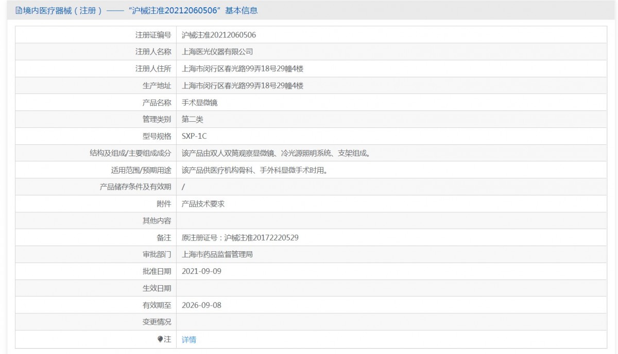This screenshot has height=354, width=618.
Task: Select model specification SXP-1C
Action: (194, 136)
